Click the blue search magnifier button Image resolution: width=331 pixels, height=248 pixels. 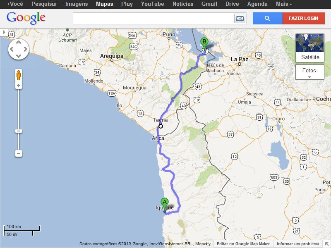click(267, 18)
